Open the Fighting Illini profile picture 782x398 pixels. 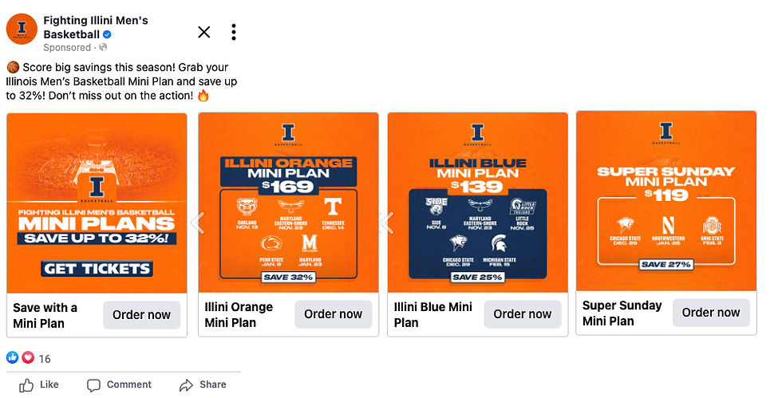22,29
